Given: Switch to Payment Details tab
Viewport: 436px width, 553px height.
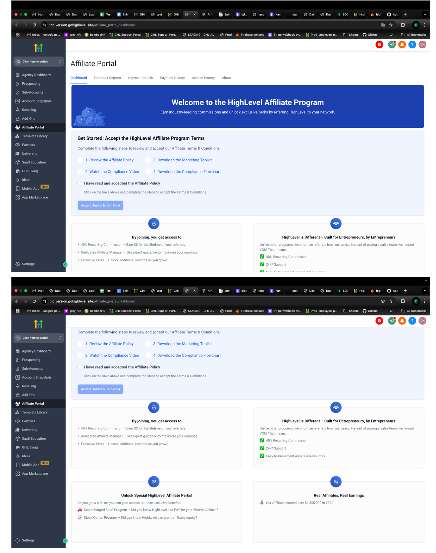Looking at the screenshot, I should pos(140,78).
